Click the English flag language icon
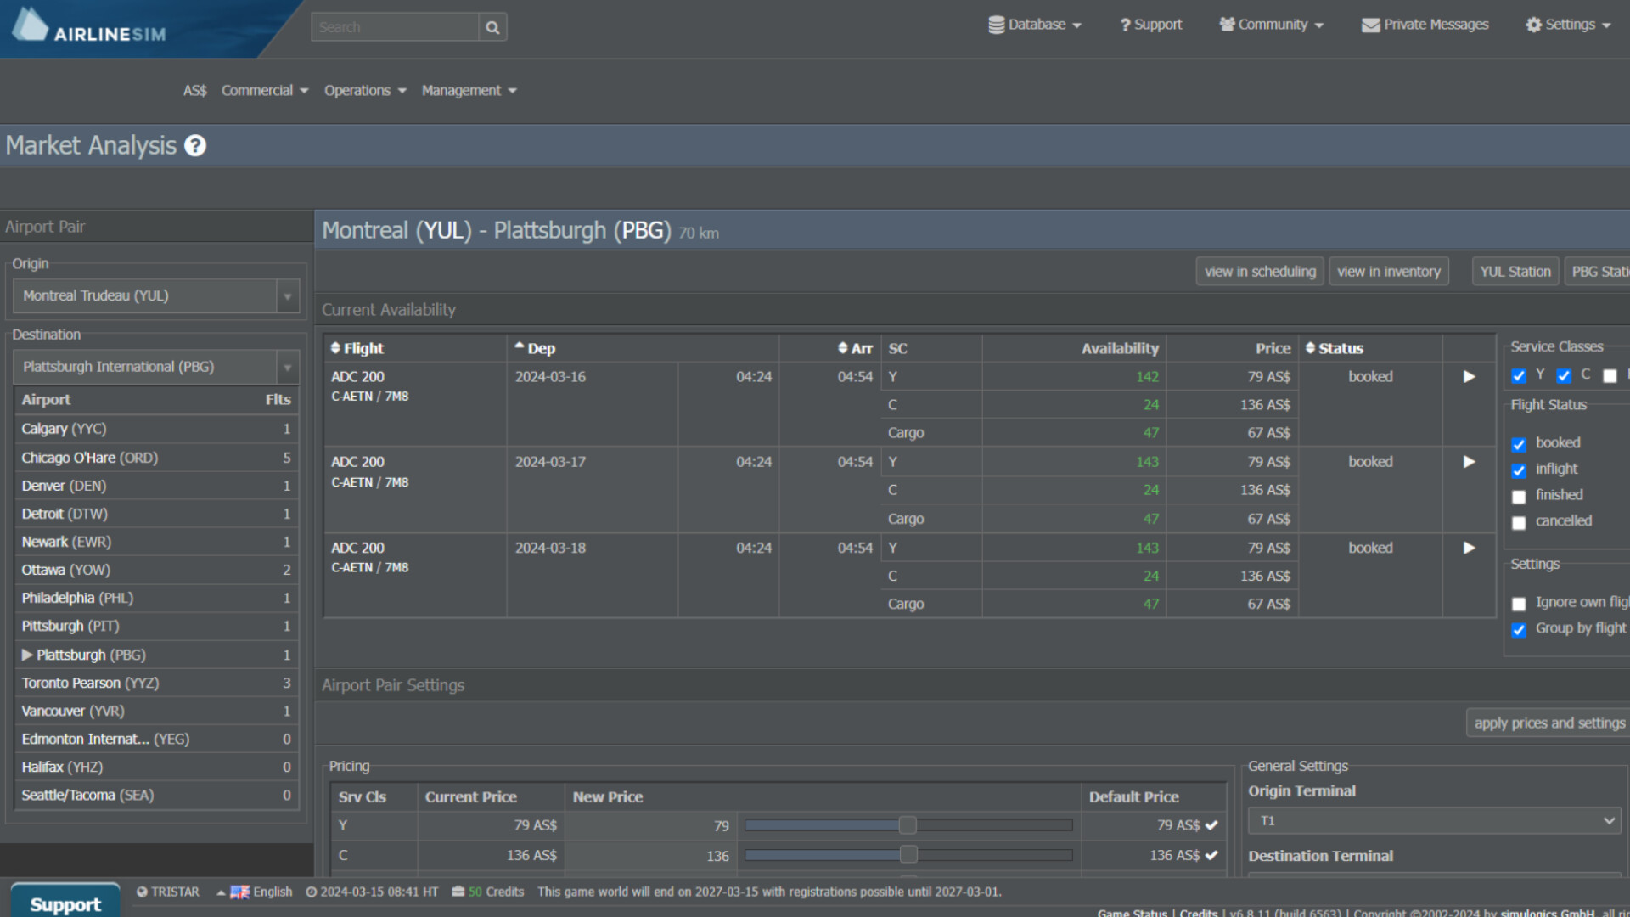This screenshot has width=1630, height=917. (x=239, y=892)
